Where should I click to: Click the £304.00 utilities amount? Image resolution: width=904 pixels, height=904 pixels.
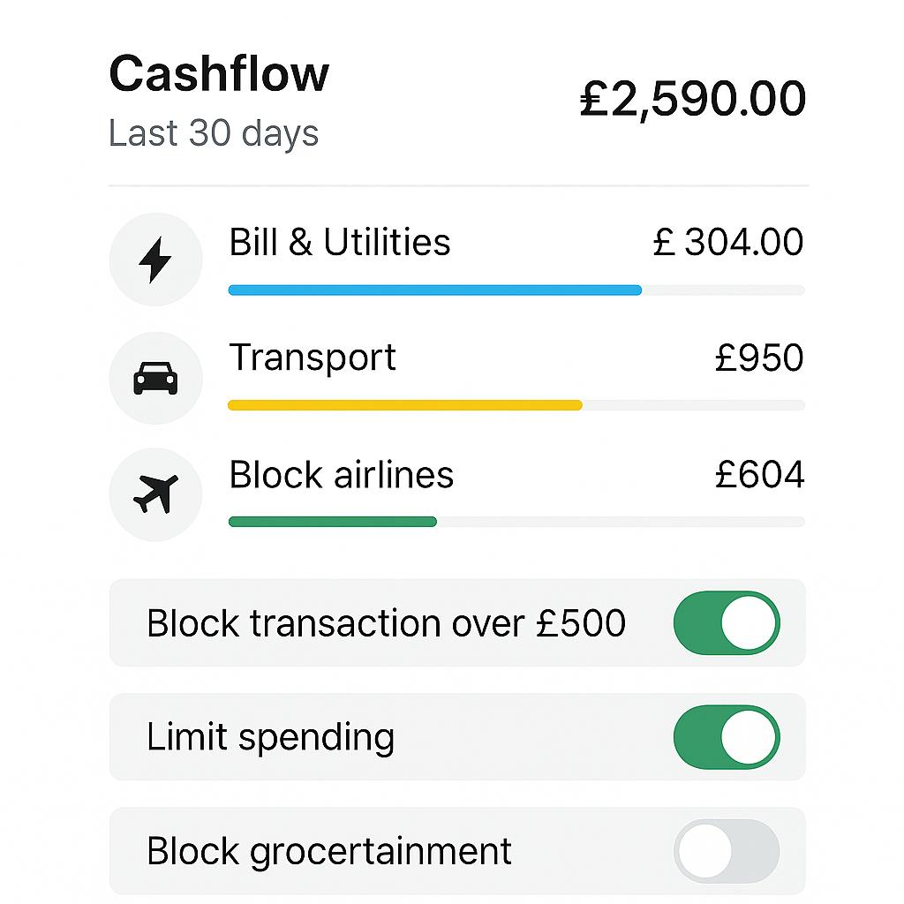click(728, 243)
